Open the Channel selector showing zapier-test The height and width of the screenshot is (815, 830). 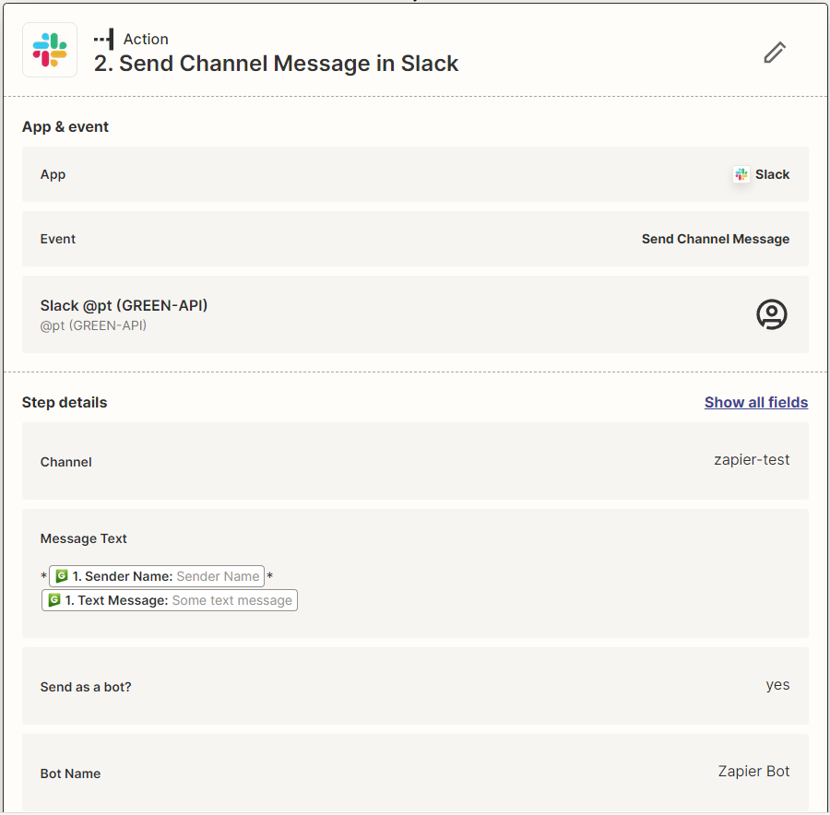coord(415,462)
